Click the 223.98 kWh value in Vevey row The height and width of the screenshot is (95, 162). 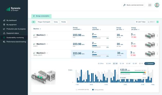pyautogui.click(x=79, y=53)
